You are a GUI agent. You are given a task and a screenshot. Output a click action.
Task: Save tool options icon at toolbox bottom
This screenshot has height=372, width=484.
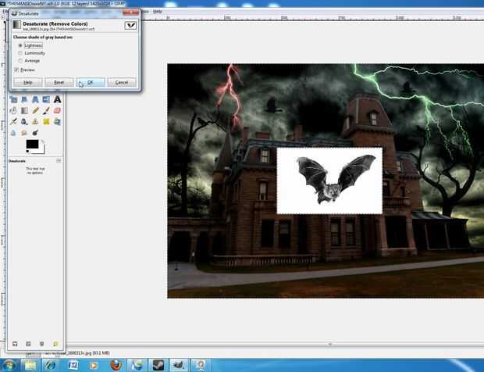15,344
